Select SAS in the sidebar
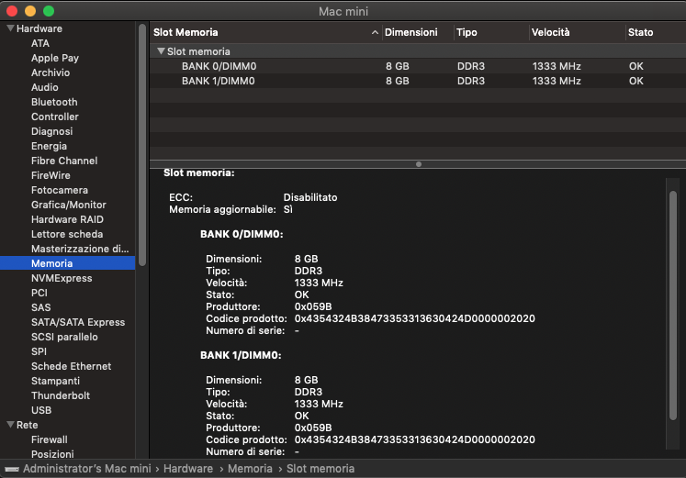Viewport: 686px width, 478px height. pyautogui.click(x=40, y=307)
